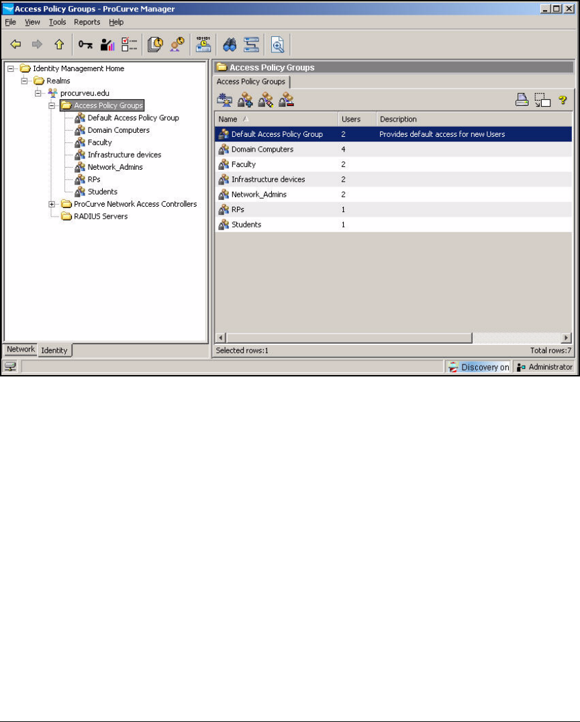Click the stacked pages with clock icon
This screenshot has height=722, width=580.
click(x=155, y=44)
